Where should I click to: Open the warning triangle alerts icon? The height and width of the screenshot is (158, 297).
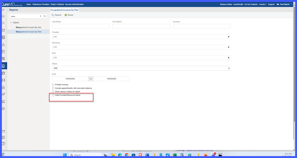pyautogui.click(x=3, y=44)
